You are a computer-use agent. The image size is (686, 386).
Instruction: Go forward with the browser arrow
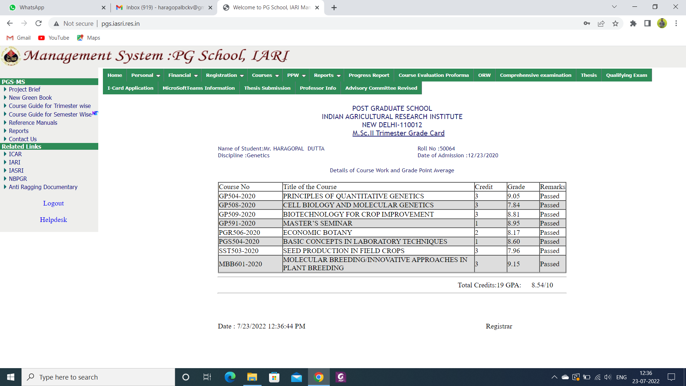tap(24, 23)
